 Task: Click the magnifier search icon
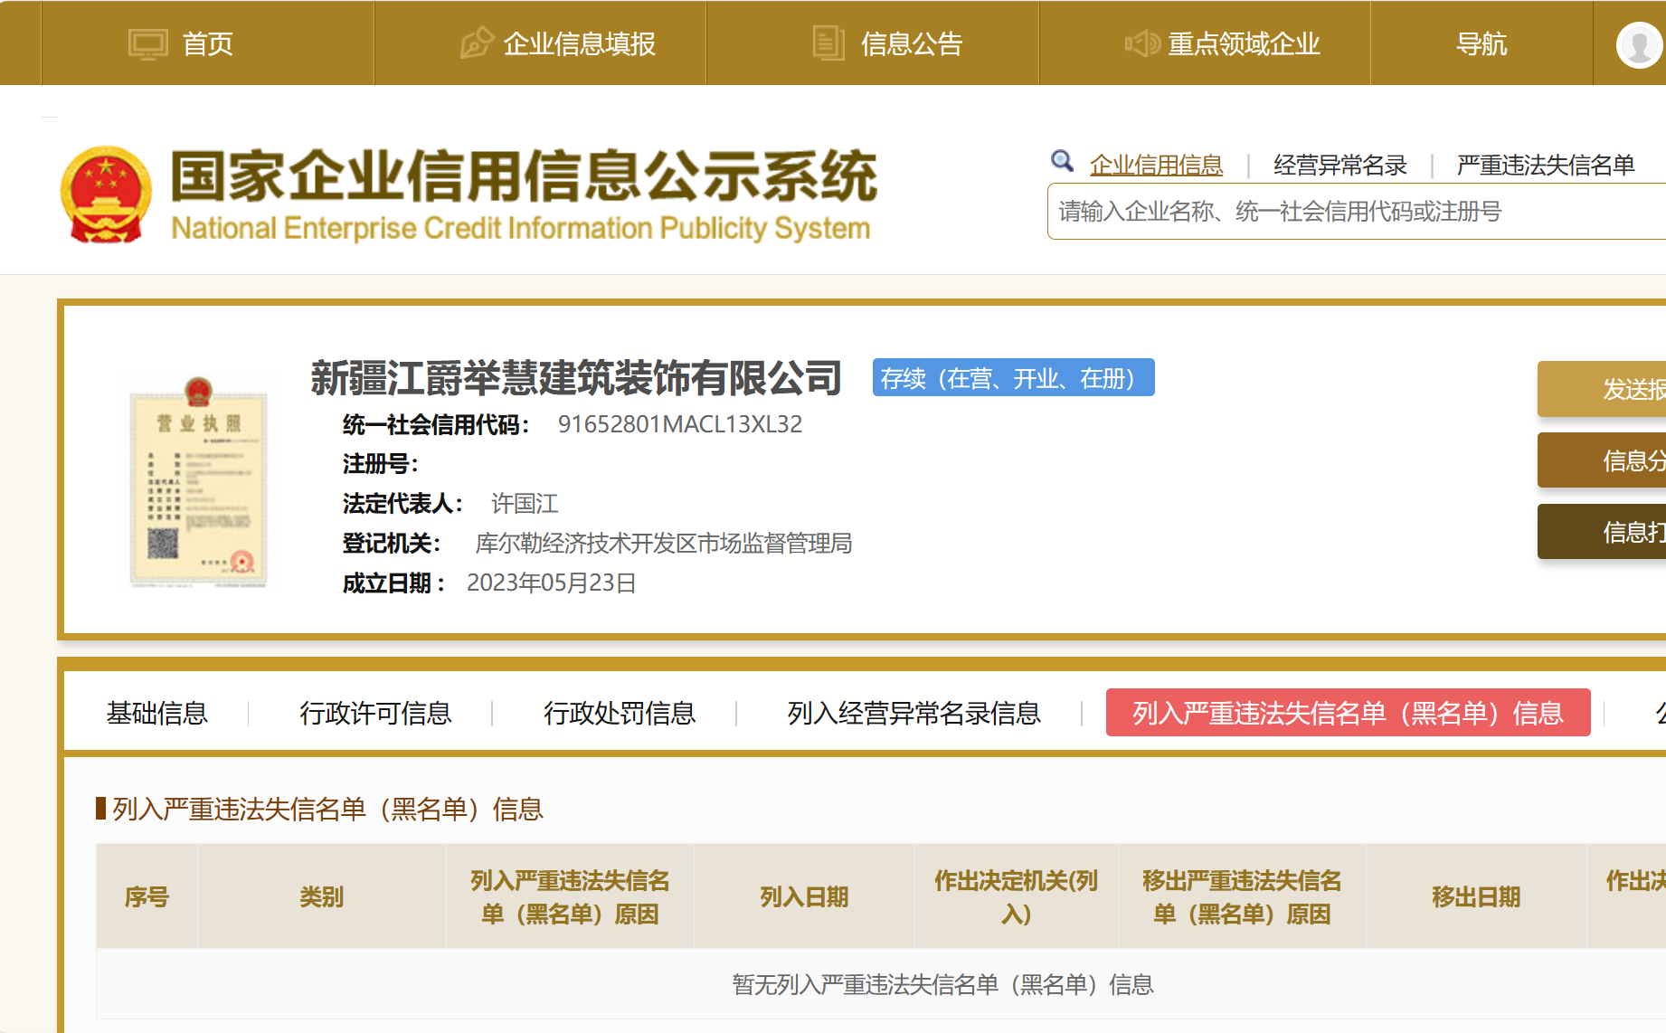1062,161
